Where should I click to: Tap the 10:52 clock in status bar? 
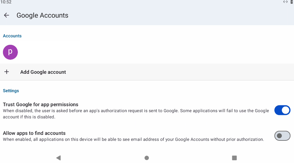(6, 2)
